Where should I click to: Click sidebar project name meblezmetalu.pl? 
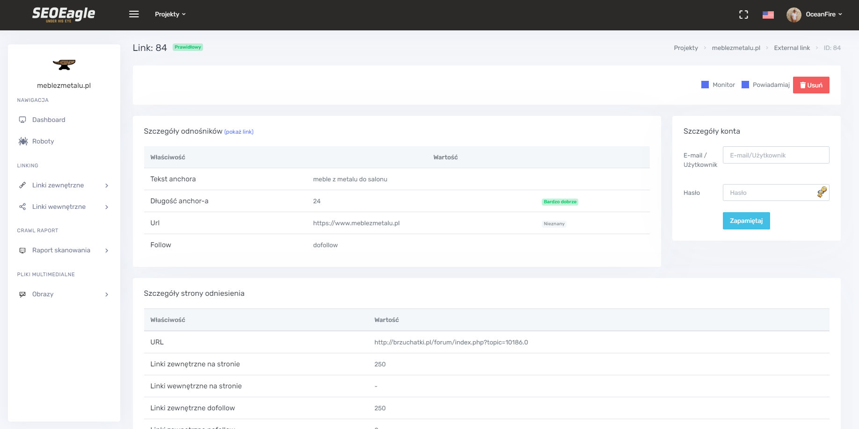pyautogui.click(x=64, y=86)
